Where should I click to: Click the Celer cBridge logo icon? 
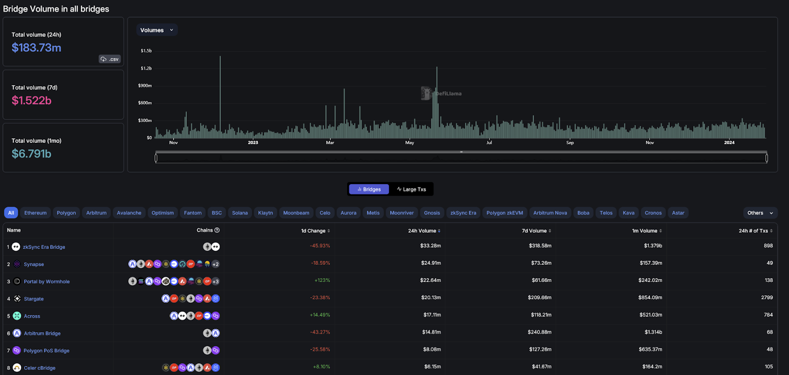coord(17,368)
